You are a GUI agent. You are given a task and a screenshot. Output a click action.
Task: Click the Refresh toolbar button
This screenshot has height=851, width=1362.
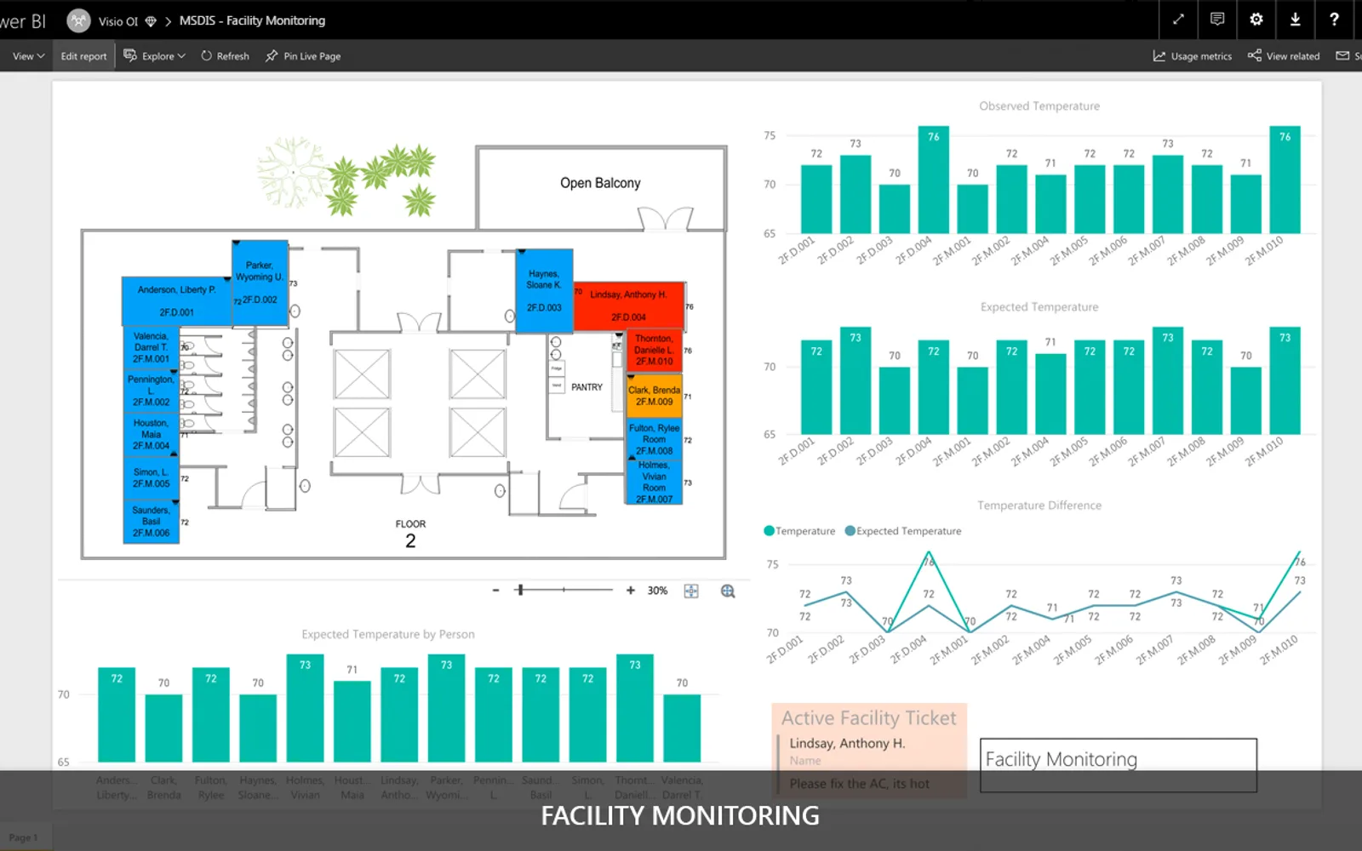point(226,56)
